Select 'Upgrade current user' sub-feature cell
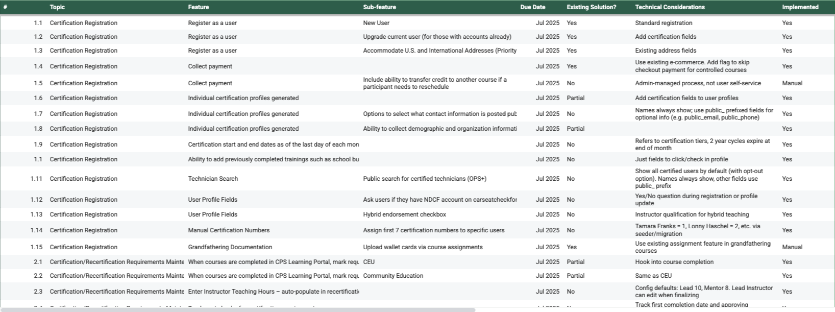This screenshot has height=312, width=835. pyautogui.click(x=437, y=37)
